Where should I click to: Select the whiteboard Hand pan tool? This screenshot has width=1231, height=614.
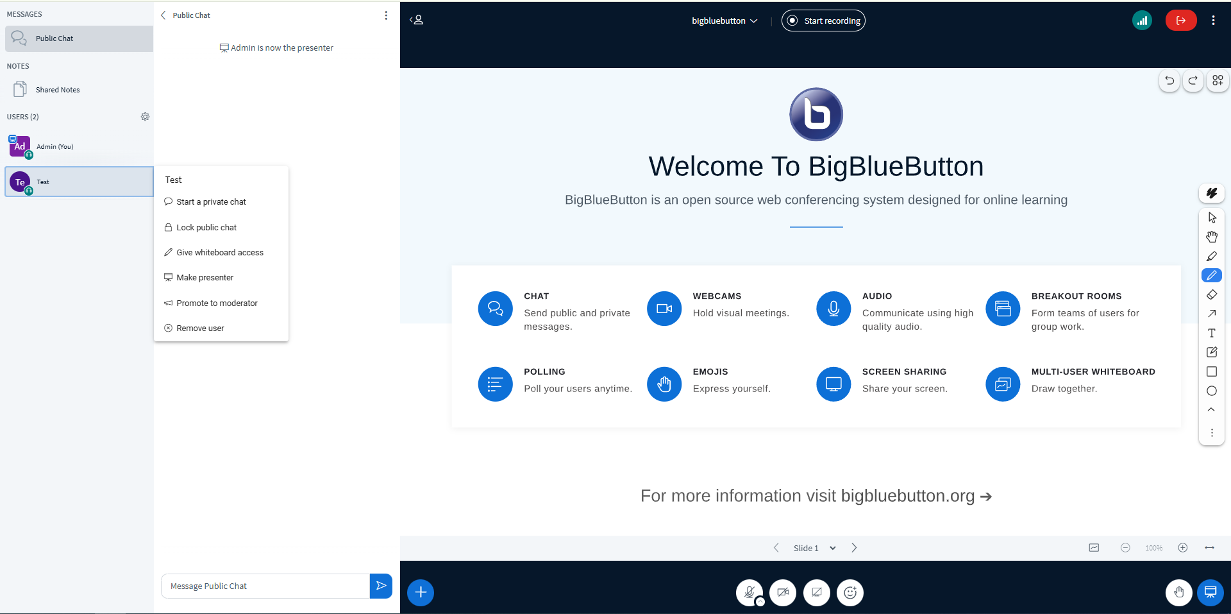1212,237
